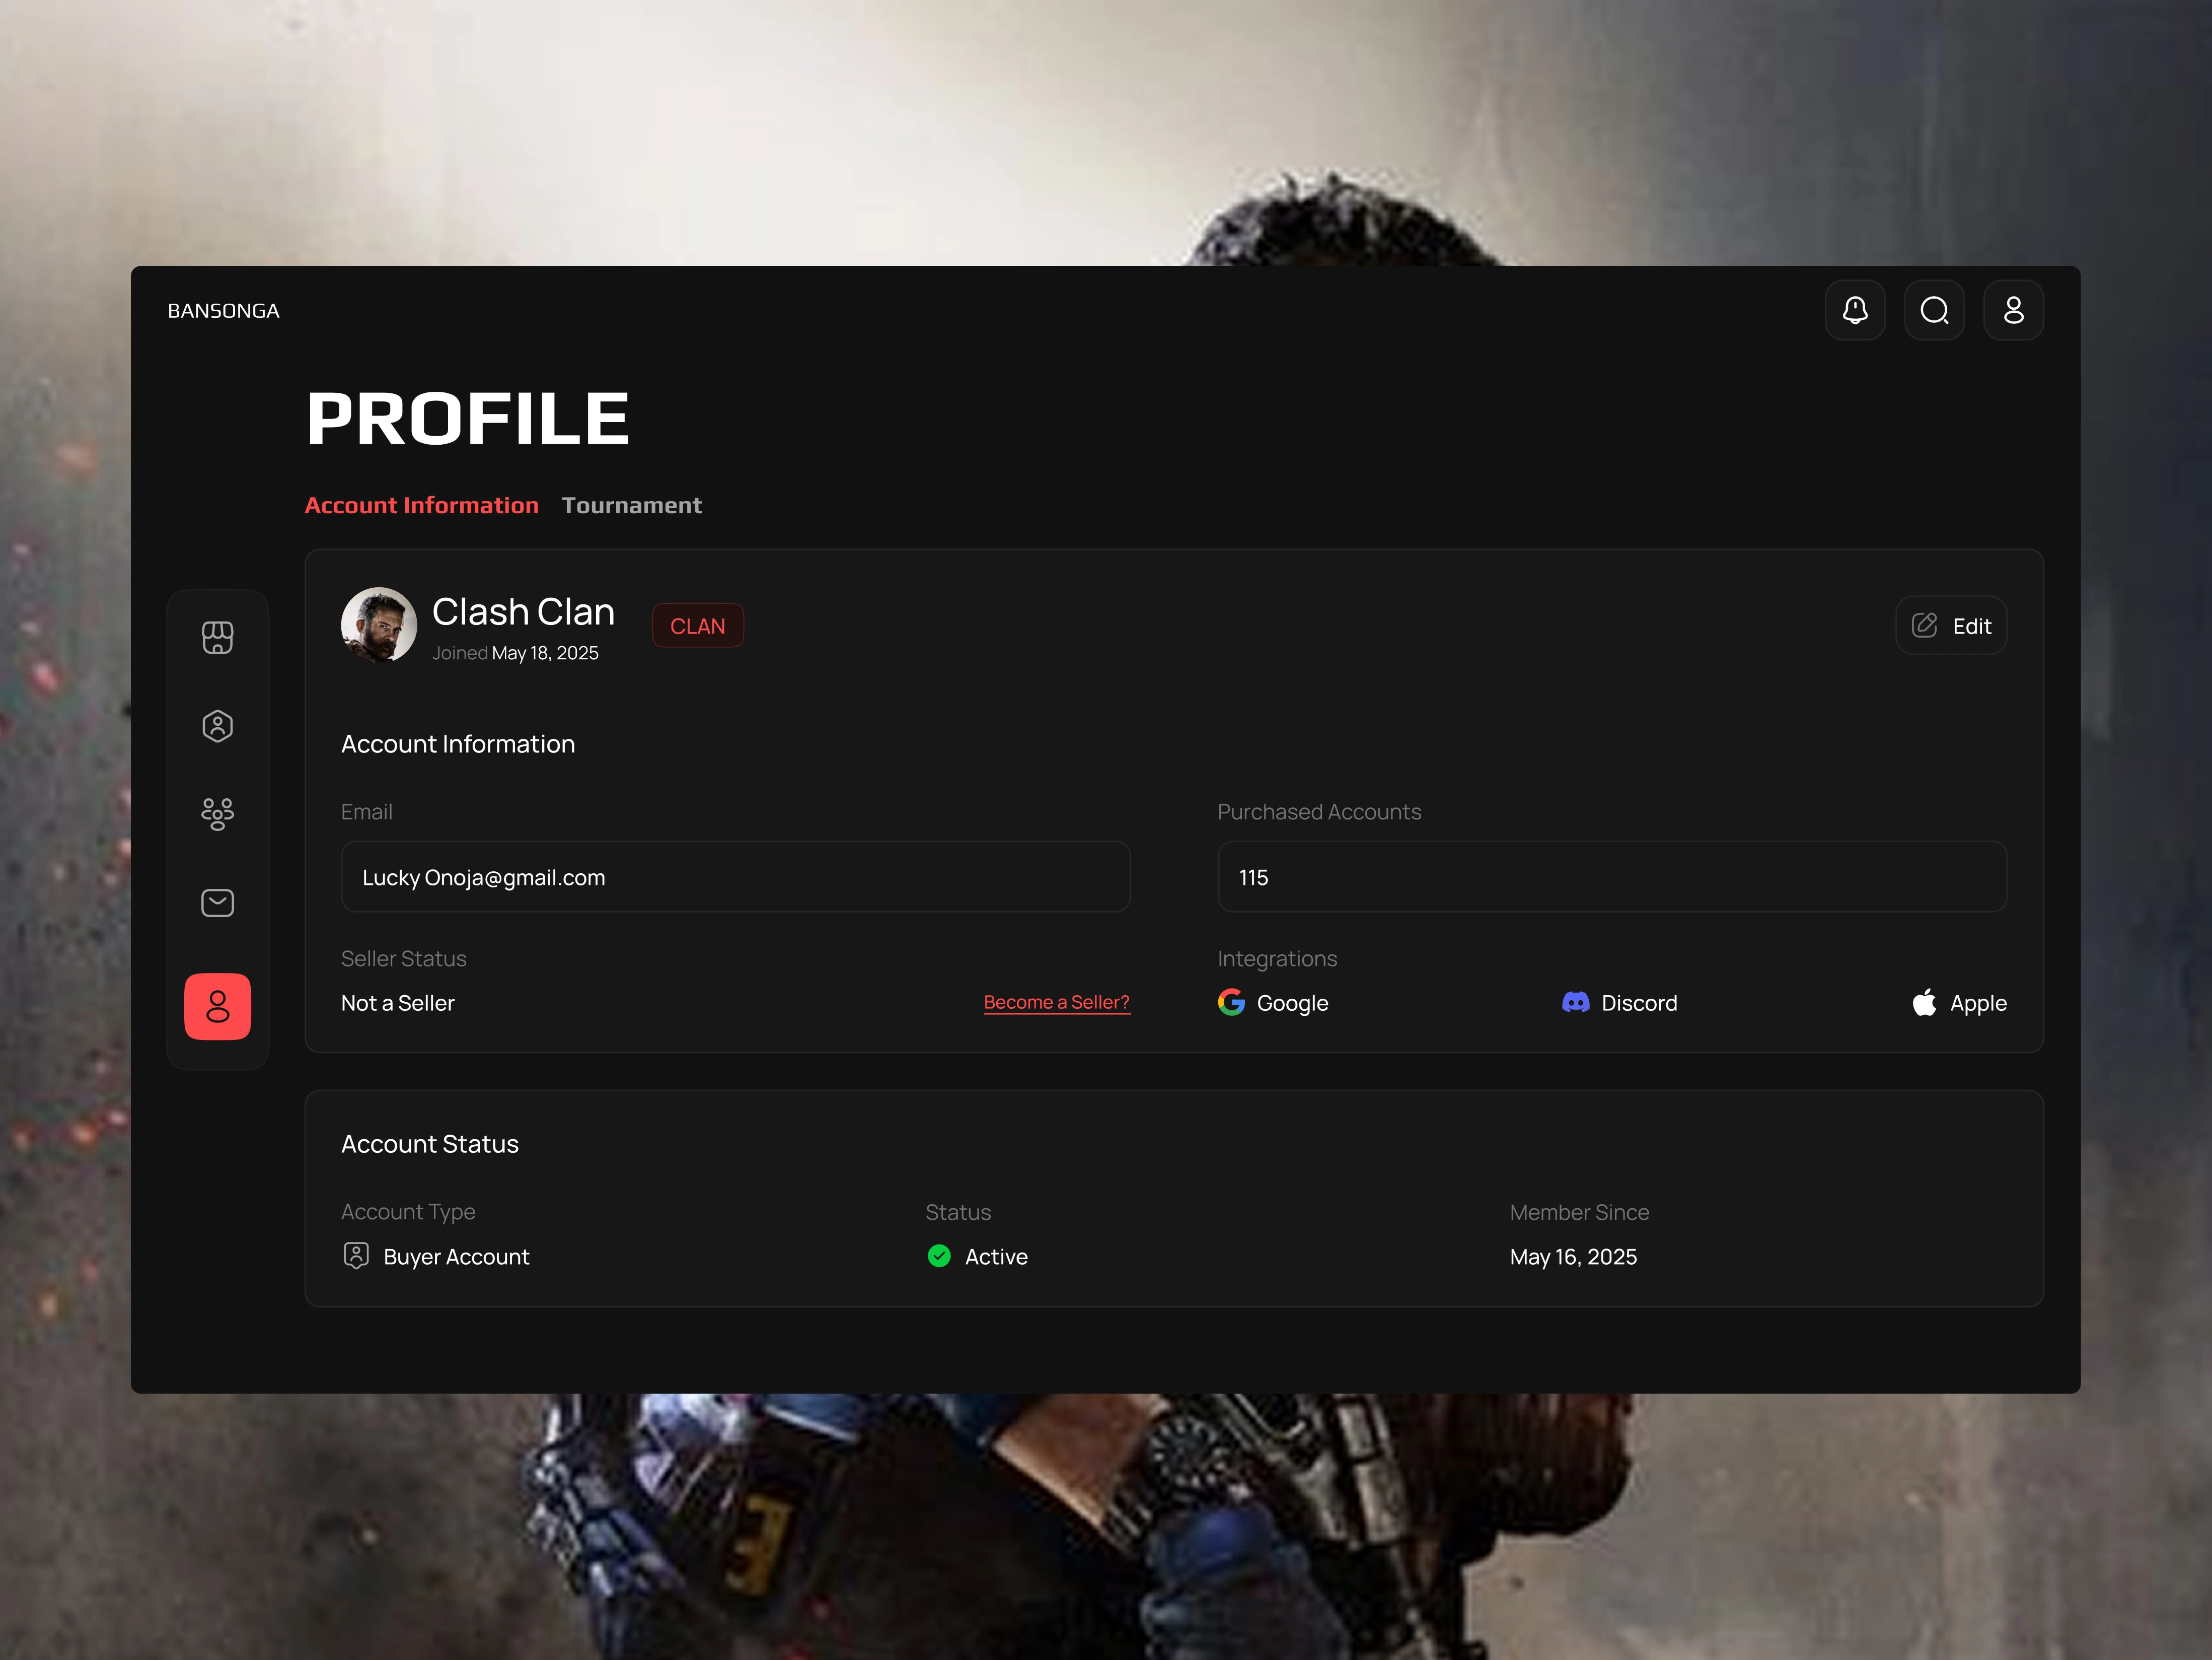Open the clan group sidebar icon

click(x=217, y=813)
